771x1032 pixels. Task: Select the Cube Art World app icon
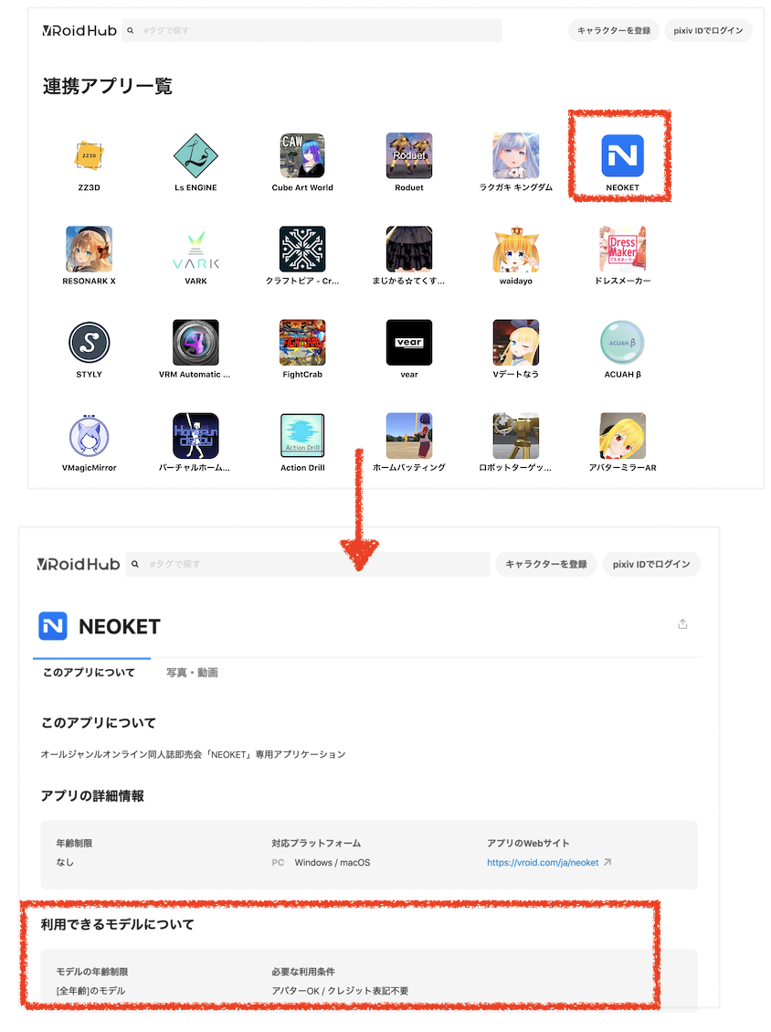302,155
